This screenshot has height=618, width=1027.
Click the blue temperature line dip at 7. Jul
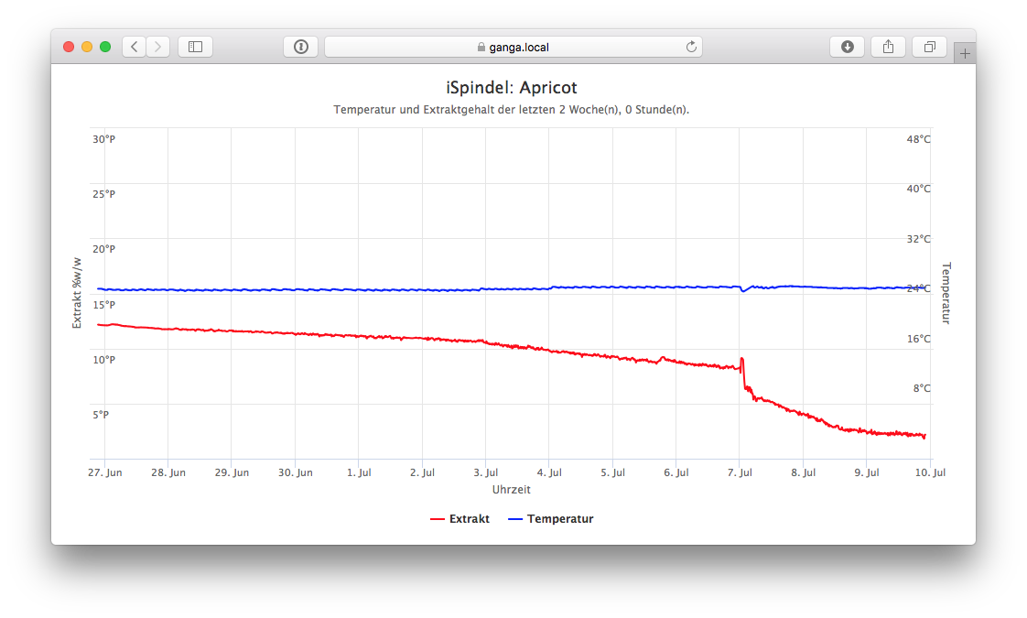tap(743, 291)
